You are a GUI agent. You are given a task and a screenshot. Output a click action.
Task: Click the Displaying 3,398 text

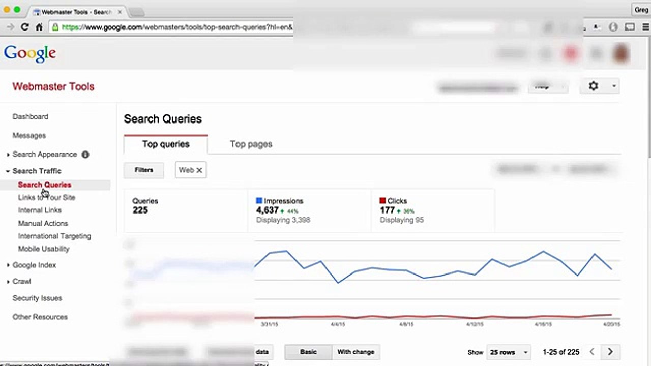click(x=283, y=220)
